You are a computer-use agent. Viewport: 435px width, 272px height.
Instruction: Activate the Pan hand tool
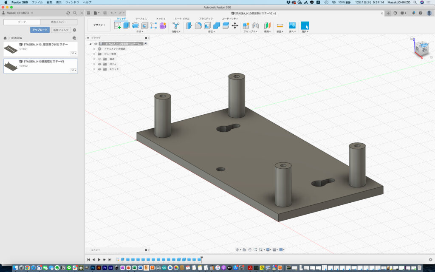[x=250, y=249]
